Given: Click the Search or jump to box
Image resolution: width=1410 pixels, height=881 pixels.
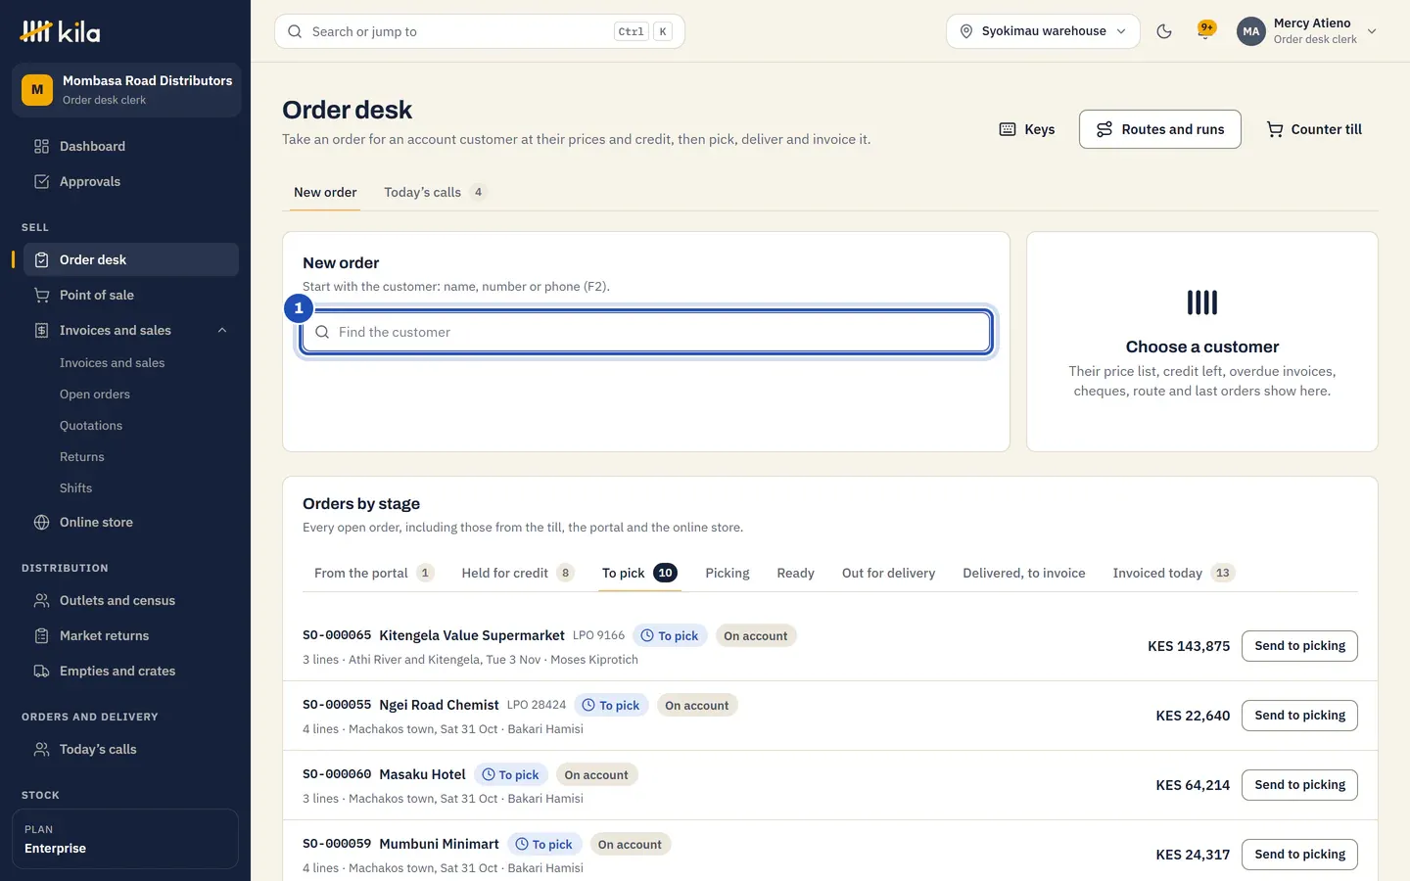Looking at the screenshot, I should click(480, 31).
